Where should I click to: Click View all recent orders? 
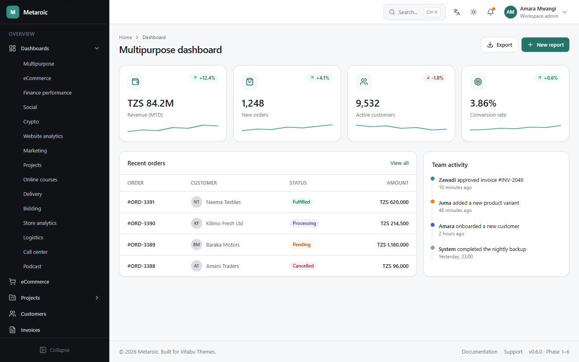(x=399, y=163)
